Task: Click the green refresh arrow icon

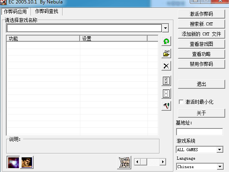Action: tap(166, 41)
